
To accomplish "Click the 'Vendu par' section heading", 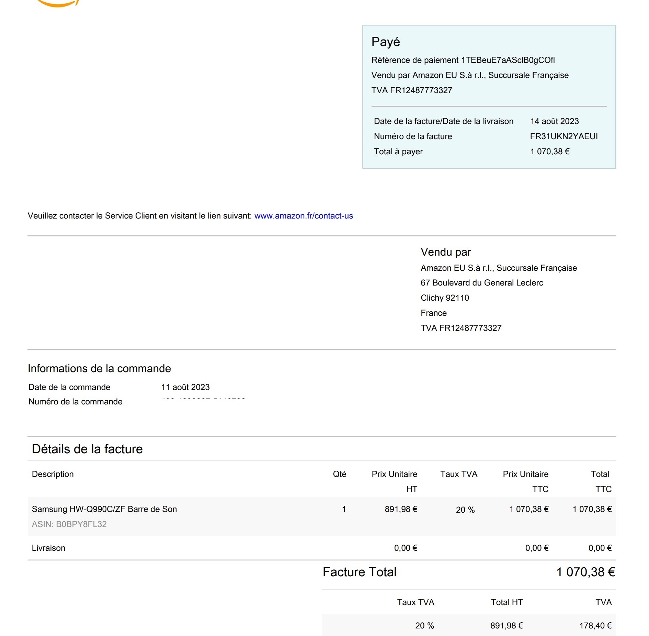I will pos(446,252).
